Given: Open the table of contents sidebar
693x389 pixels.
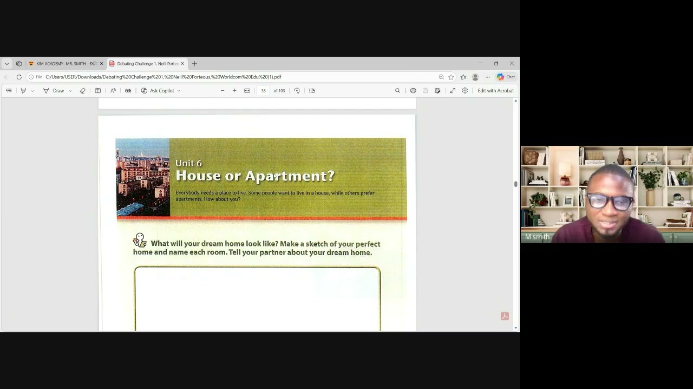Looking at the screenshot, I should tap(9, 91).
